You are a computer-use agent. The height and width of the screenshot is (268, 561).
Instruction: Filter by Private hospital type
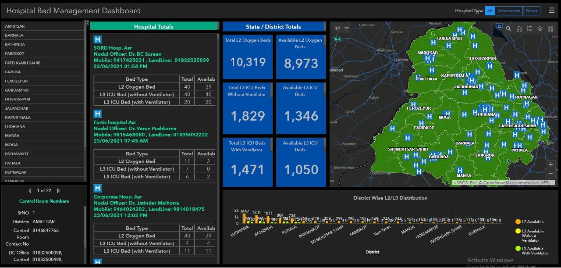[532, 11]
